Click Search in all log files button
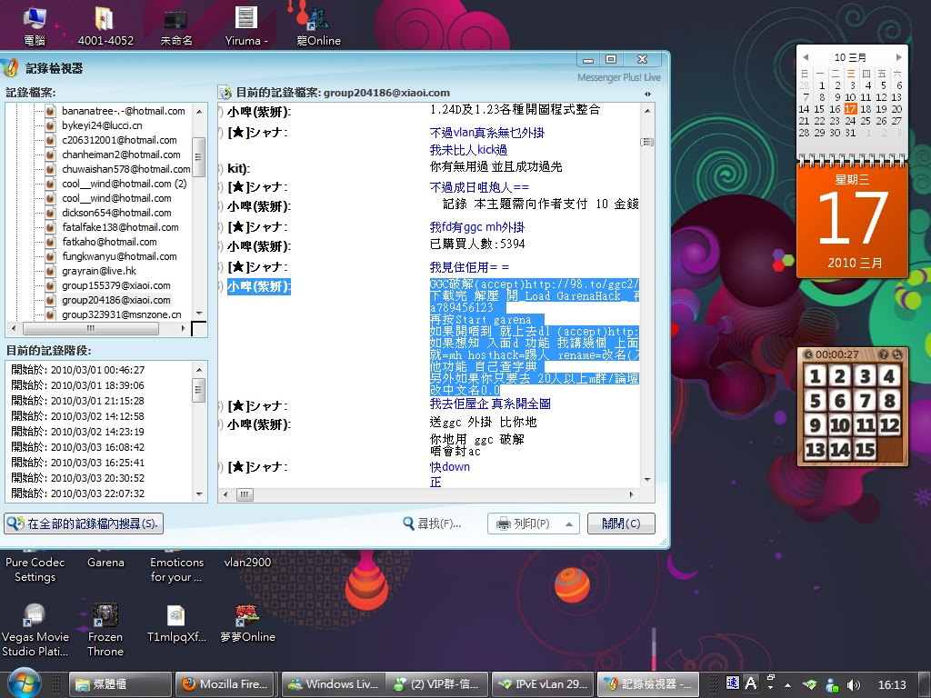 [x=84, y=523]
